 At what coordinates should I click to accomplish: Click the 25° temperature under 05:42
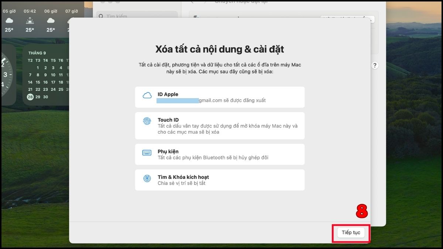[30, 30]
